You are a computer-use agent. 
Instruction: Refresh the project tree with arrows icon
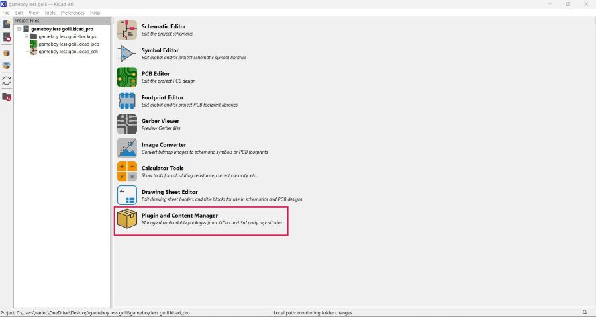pos(7,81)
